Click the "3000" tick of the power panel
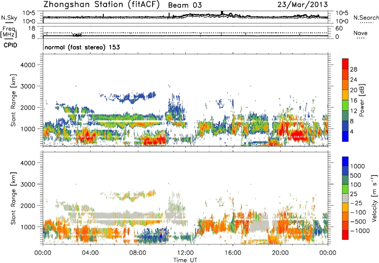Image resolution: width=379 pixels, height=263 pixels. click(x=27, y=86)
